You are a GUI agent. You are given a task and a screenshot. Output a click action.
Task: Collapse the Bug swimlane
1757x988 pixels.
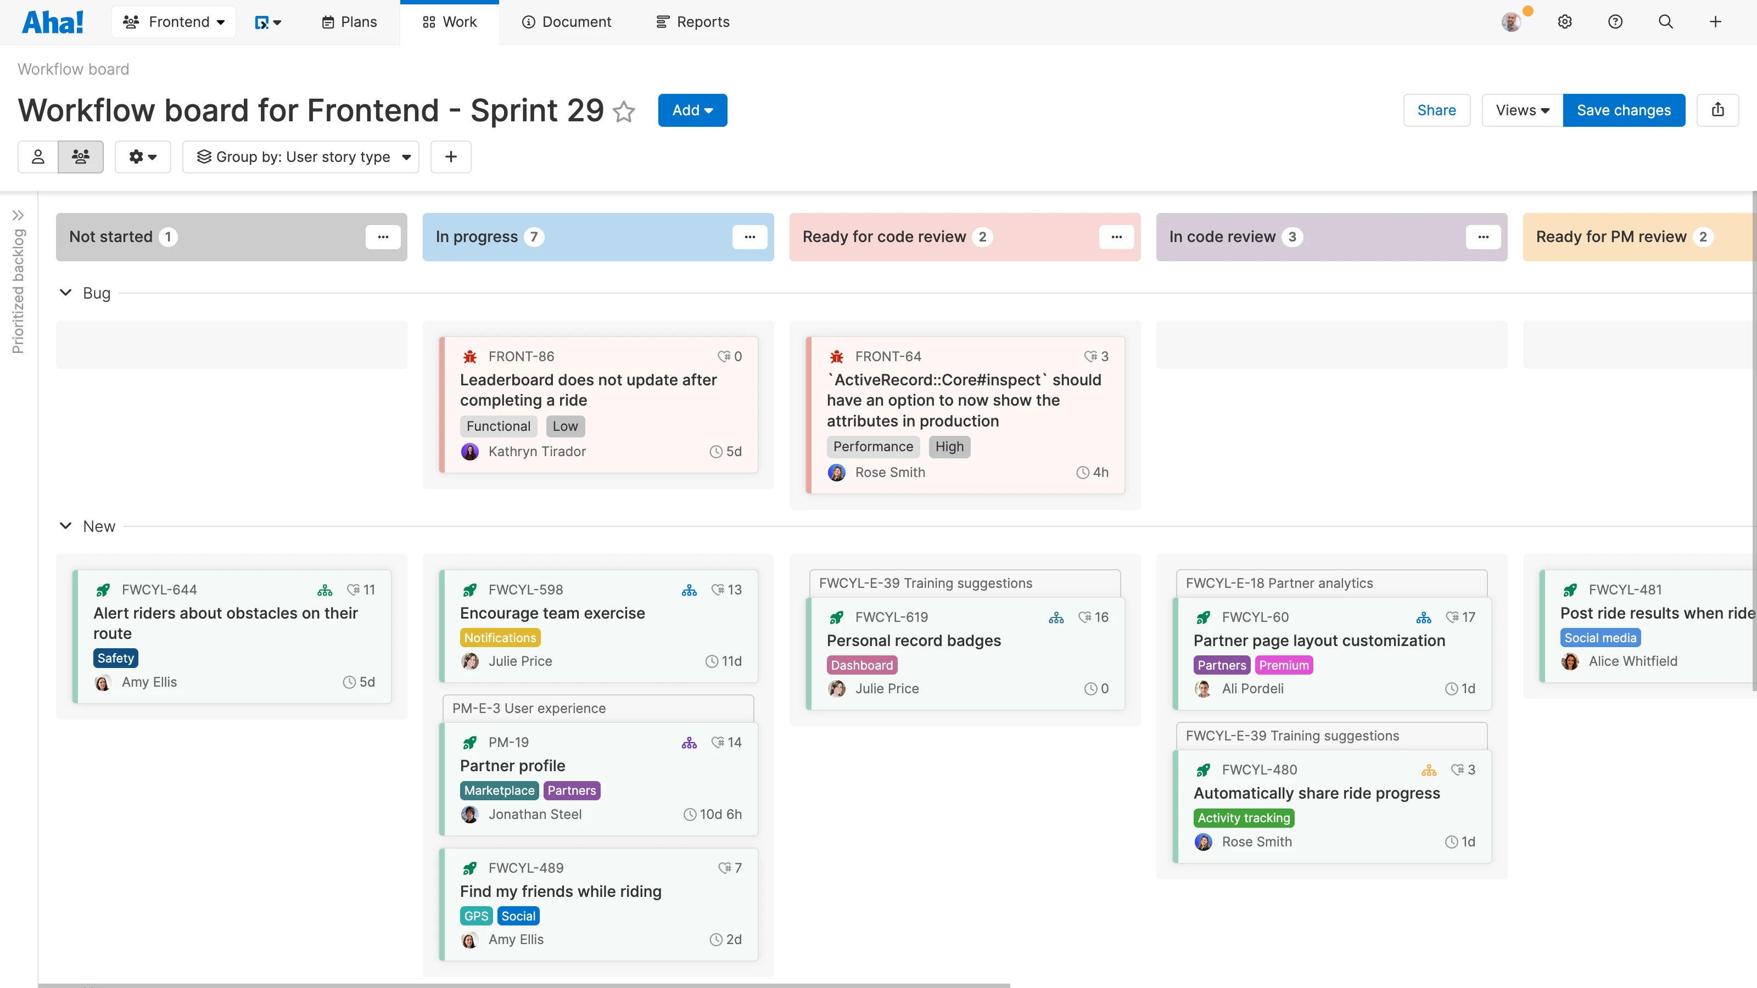click(x=65, y=293)
